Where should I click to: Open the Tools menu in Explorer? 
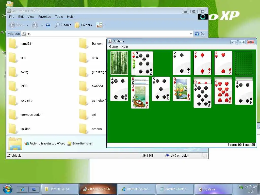(x=59, y=17)
